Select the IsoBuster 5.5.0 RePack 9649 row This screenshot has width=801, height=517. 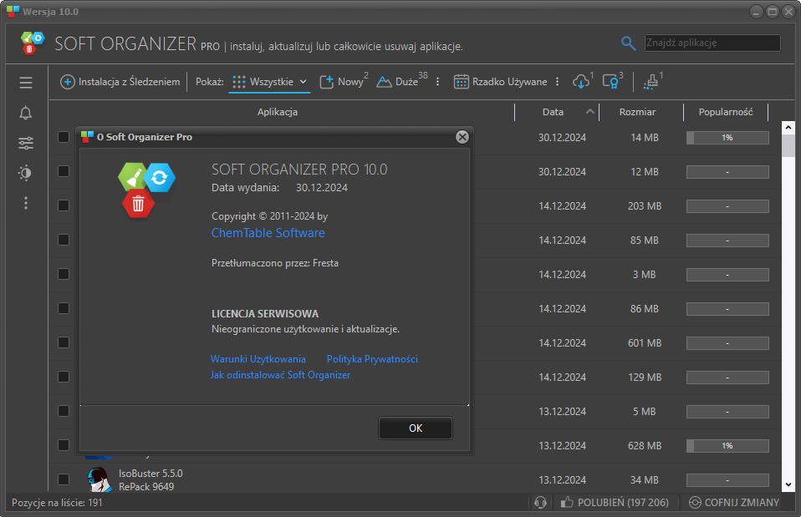pos(415,479)
